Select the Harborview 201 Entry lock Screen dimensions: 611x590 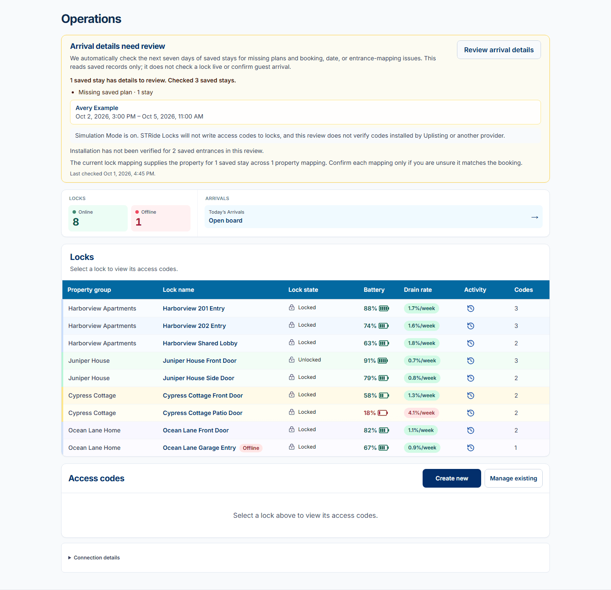193,308
